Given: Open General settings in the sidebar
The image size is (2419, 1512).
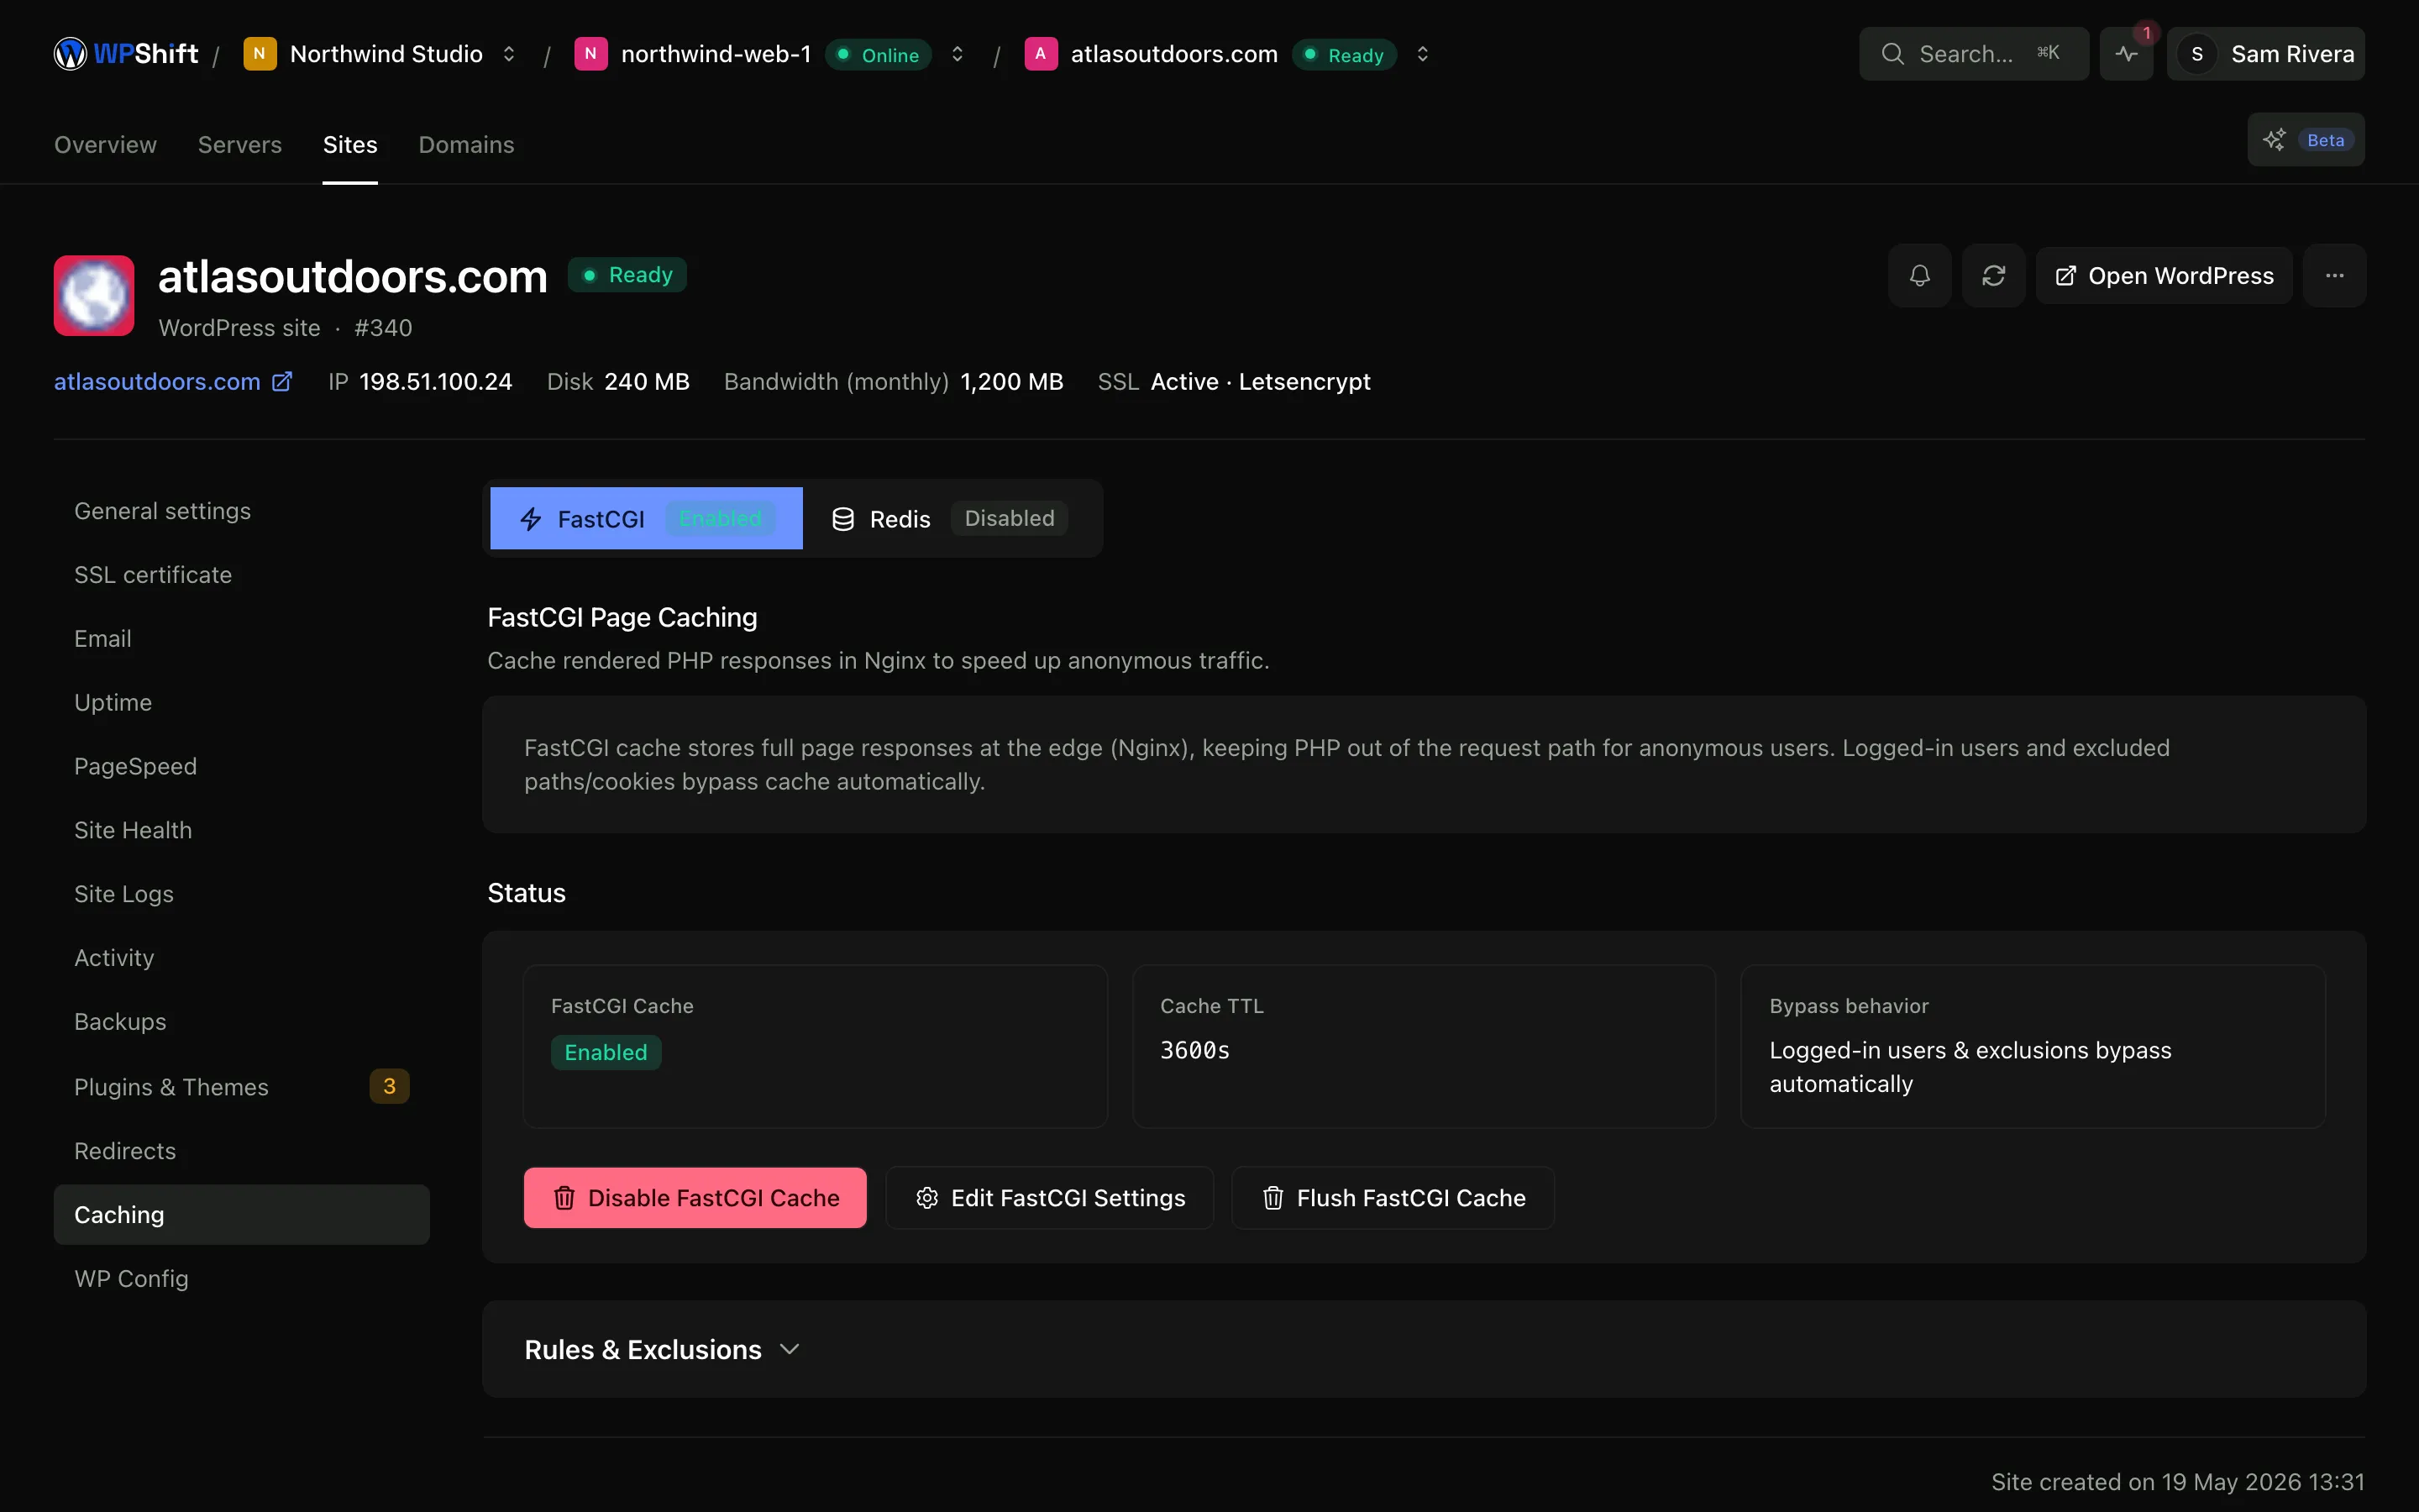Looking at the screenshot, I should point(242,511).
